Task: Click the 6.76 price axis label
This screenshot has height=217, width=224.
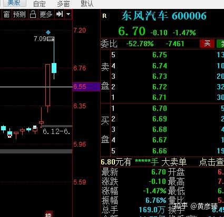Action: click(x=80, y=68)
